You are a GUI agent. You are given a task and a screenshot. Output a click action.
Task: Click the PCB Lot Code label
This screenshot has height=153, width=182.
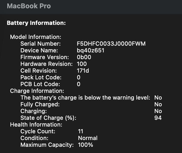pos(40,84)
